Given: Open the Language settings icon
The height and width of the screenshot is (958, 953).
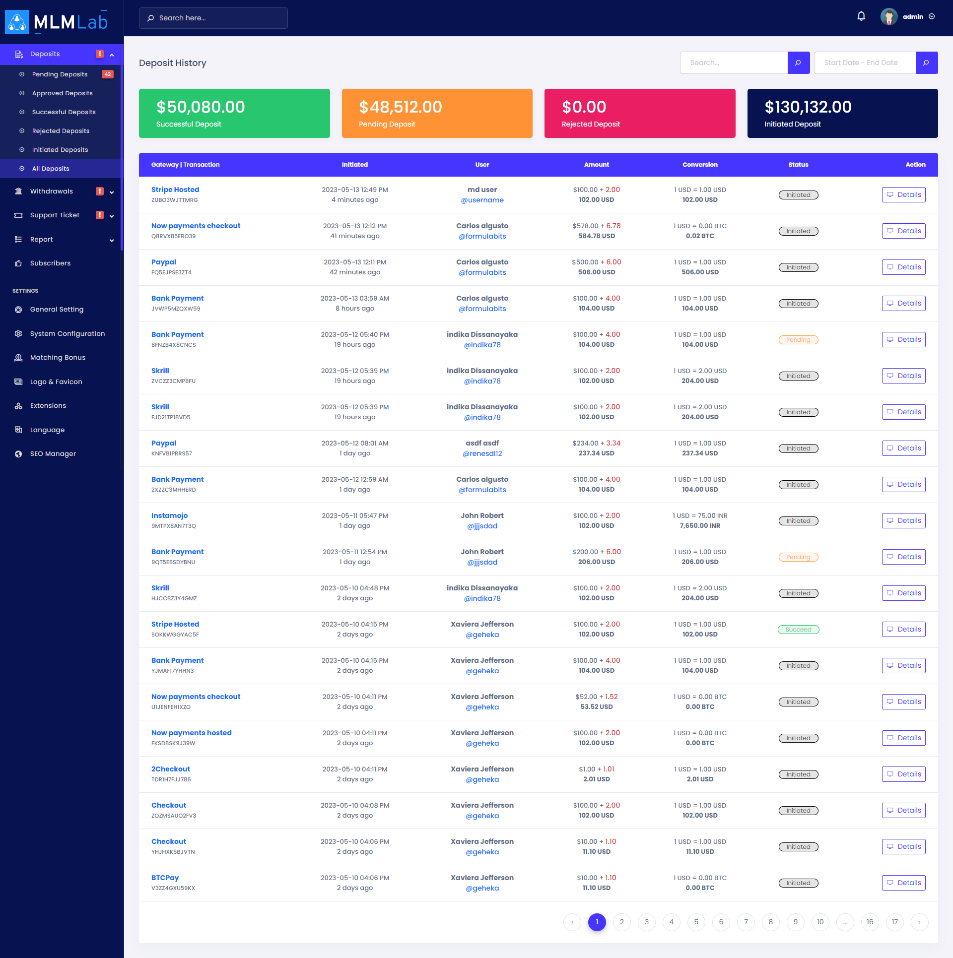Looking at the screenshot, I should pos(18,430).
